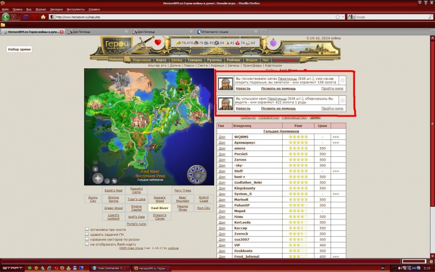Click 'Позвать на помощь' for second hunt
This screenshot has height=272, width=435.
pyautogui.click(x=278, y=108)
